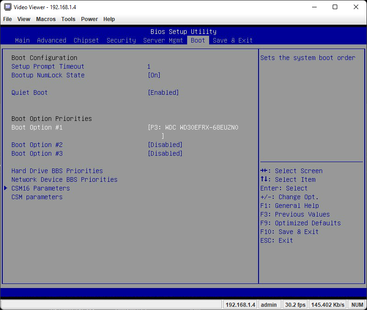Viewport: 367px width, 310px height.
Task: Switch to the Main BIOS tab
Action: (22, 40)
